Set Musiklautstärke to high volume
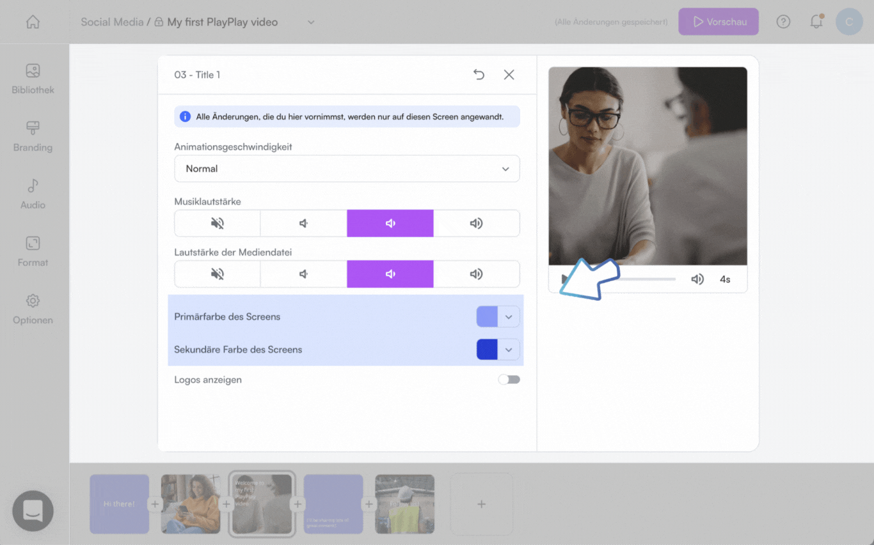 click(477, 223)
